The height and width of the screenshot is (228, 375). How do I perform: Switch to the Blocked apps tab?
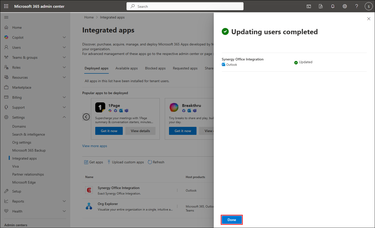[x=155, y=68]
